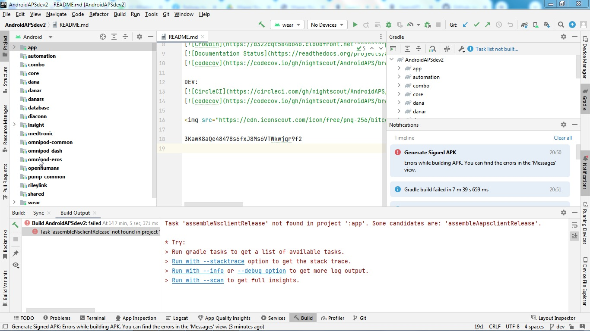Run the app with the green play button
590x331 pixels.
[x=355, y=25]
